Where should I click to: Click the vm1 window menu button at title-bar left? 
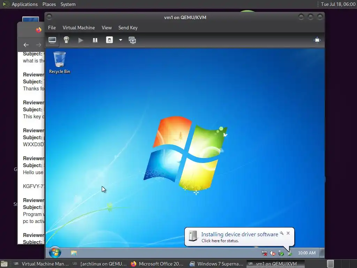tap(49, 17)
